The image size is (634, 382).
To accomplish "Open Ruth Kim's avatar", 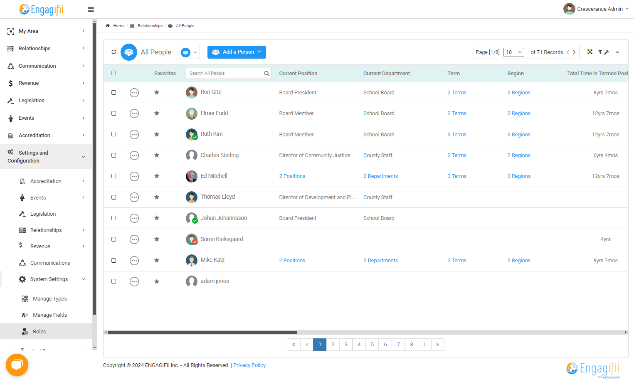I will [192, 134].
